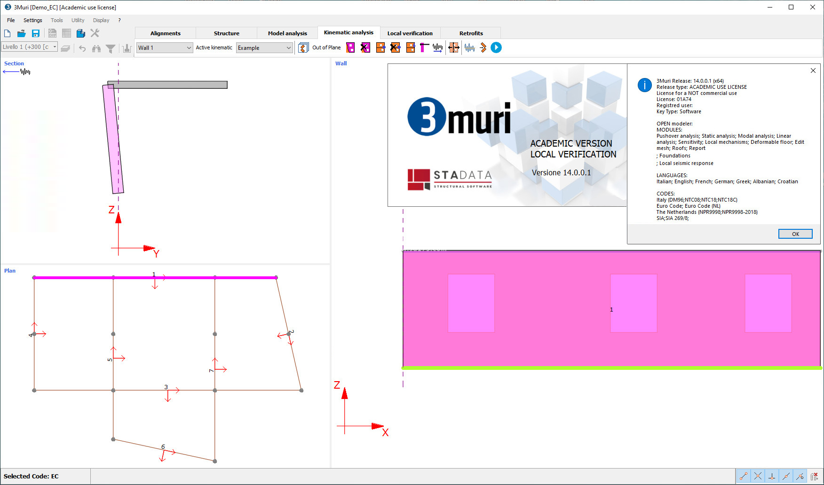Open the Settings menu
The height and width of the screenshot is (485, 824).
(x=33, y=20)
